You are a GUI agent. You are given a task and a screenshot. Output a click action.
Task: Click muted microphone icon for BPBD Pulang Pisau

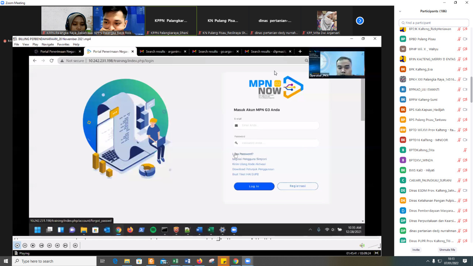pos(459,39)
